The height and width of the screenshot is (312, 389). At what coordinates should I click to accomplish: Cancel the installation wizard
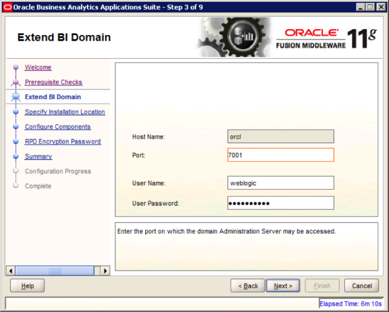[x=361, y=285]
